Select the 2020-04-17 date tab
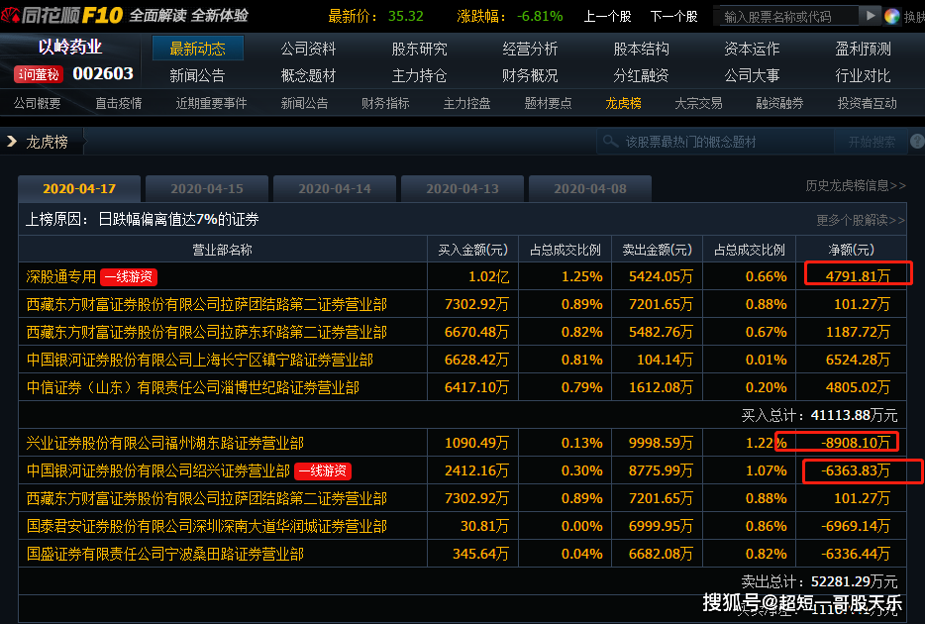The width and height of the screenshot is (925, 624). [x=79, y=189]
